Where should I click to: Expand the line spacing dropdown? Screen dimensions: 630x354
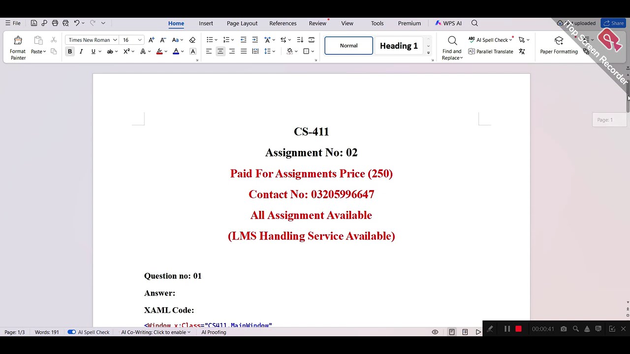coord(274,51)
